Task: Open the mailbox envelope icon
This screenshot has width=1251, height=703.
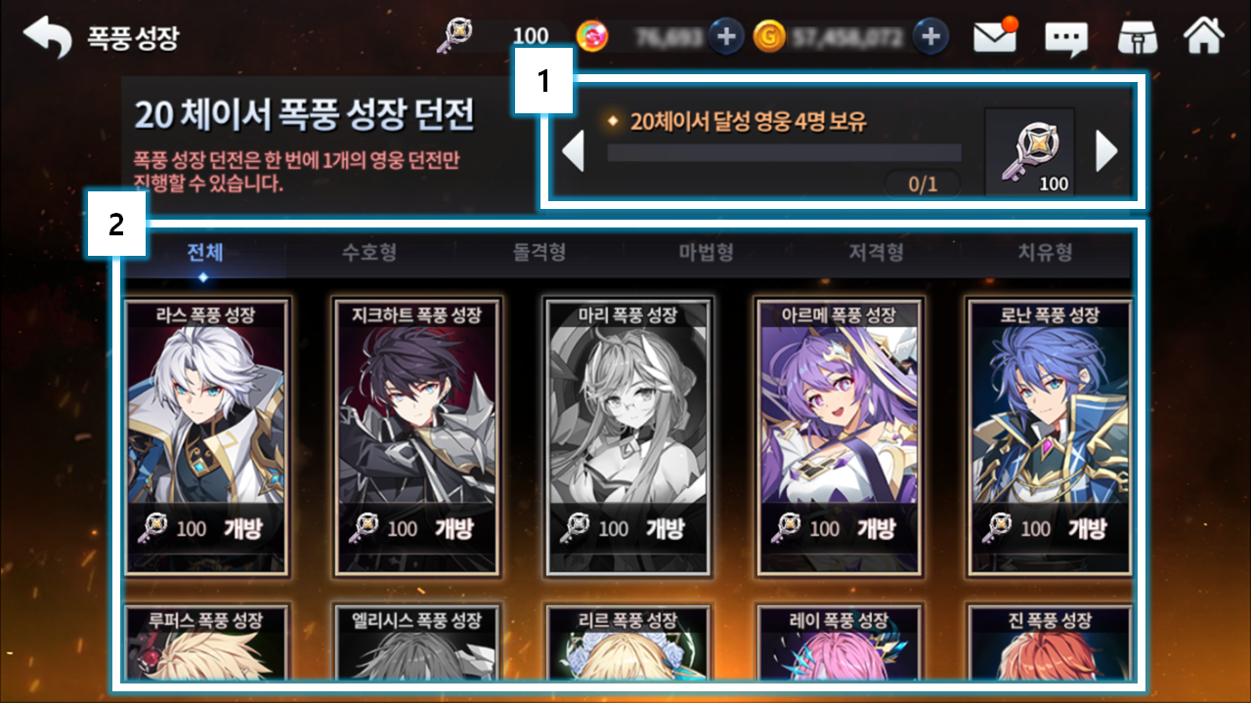Action: point(996,37)
